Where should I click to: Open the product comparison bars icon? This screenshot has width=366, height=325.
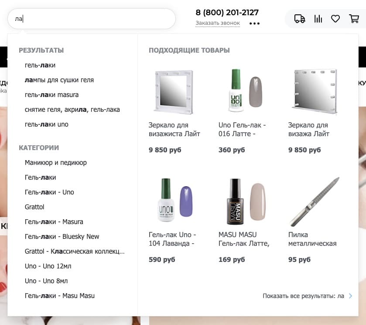(318, 19)
